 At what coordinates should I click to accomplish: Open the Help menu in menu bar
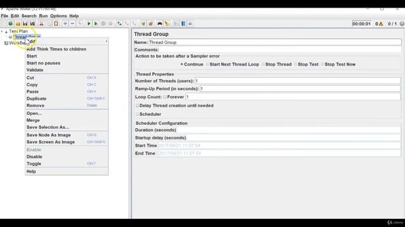point(74,16)
